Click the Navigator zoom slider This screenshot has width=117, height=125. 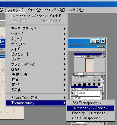(x=93, y=74)
